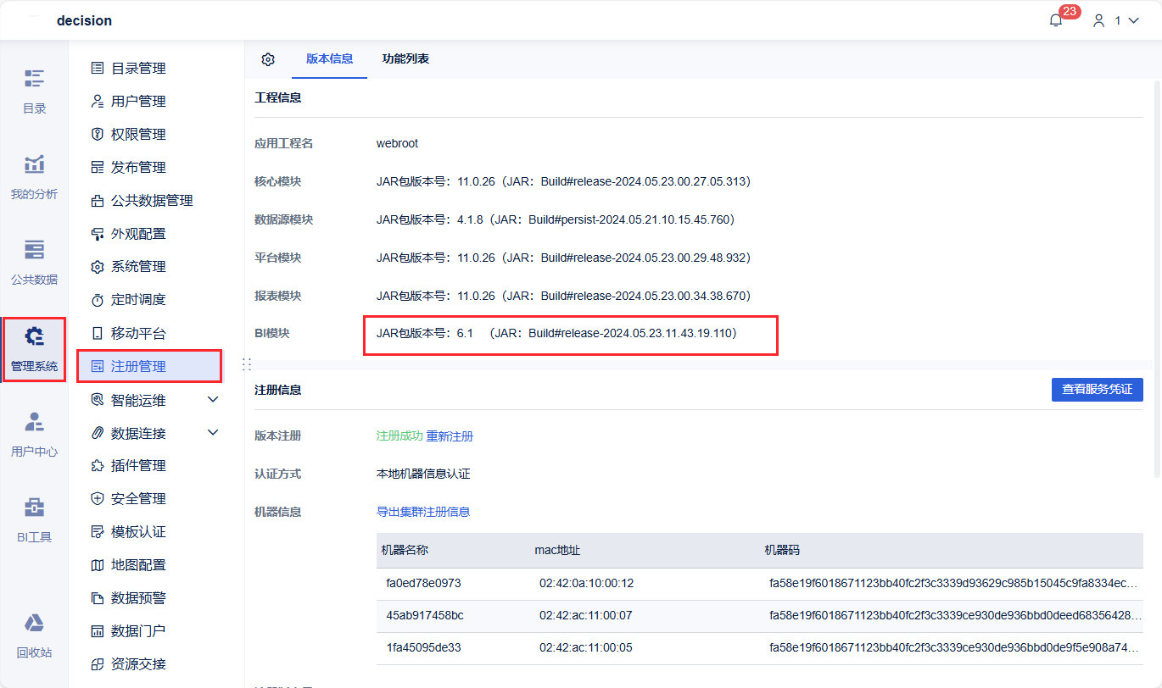Open BI工具 in the left sidebar
Screen dimensions: 1162x688
[34, 519]
